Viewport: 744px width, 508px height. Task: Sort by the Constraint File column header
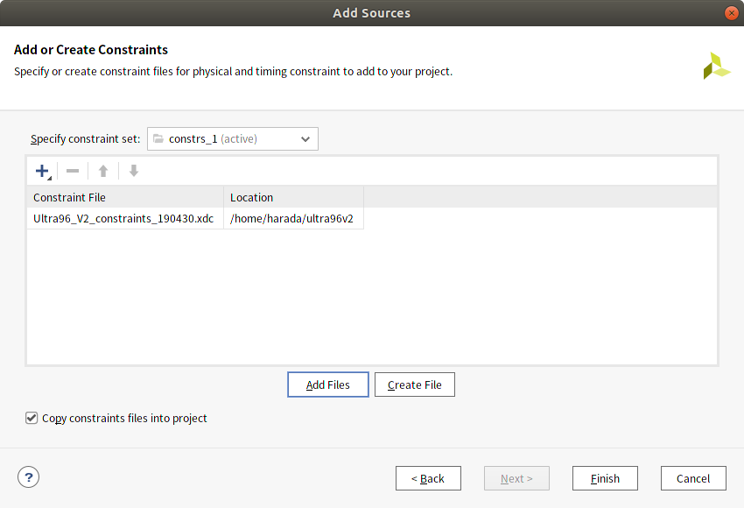pos(125,197)
